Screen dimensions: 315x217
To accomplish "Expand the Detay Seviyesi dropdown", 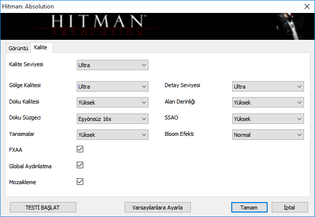I will coord(268,87).
